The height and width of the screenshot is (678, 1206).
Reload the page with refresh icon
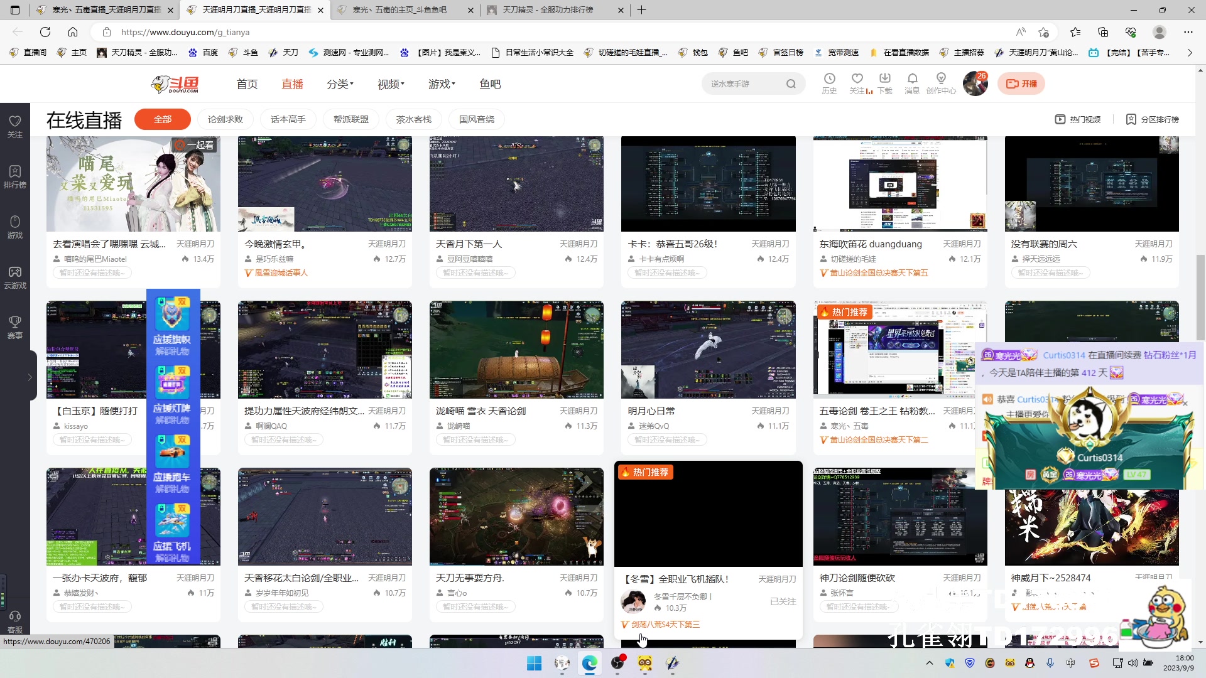(x=45, y=32)
